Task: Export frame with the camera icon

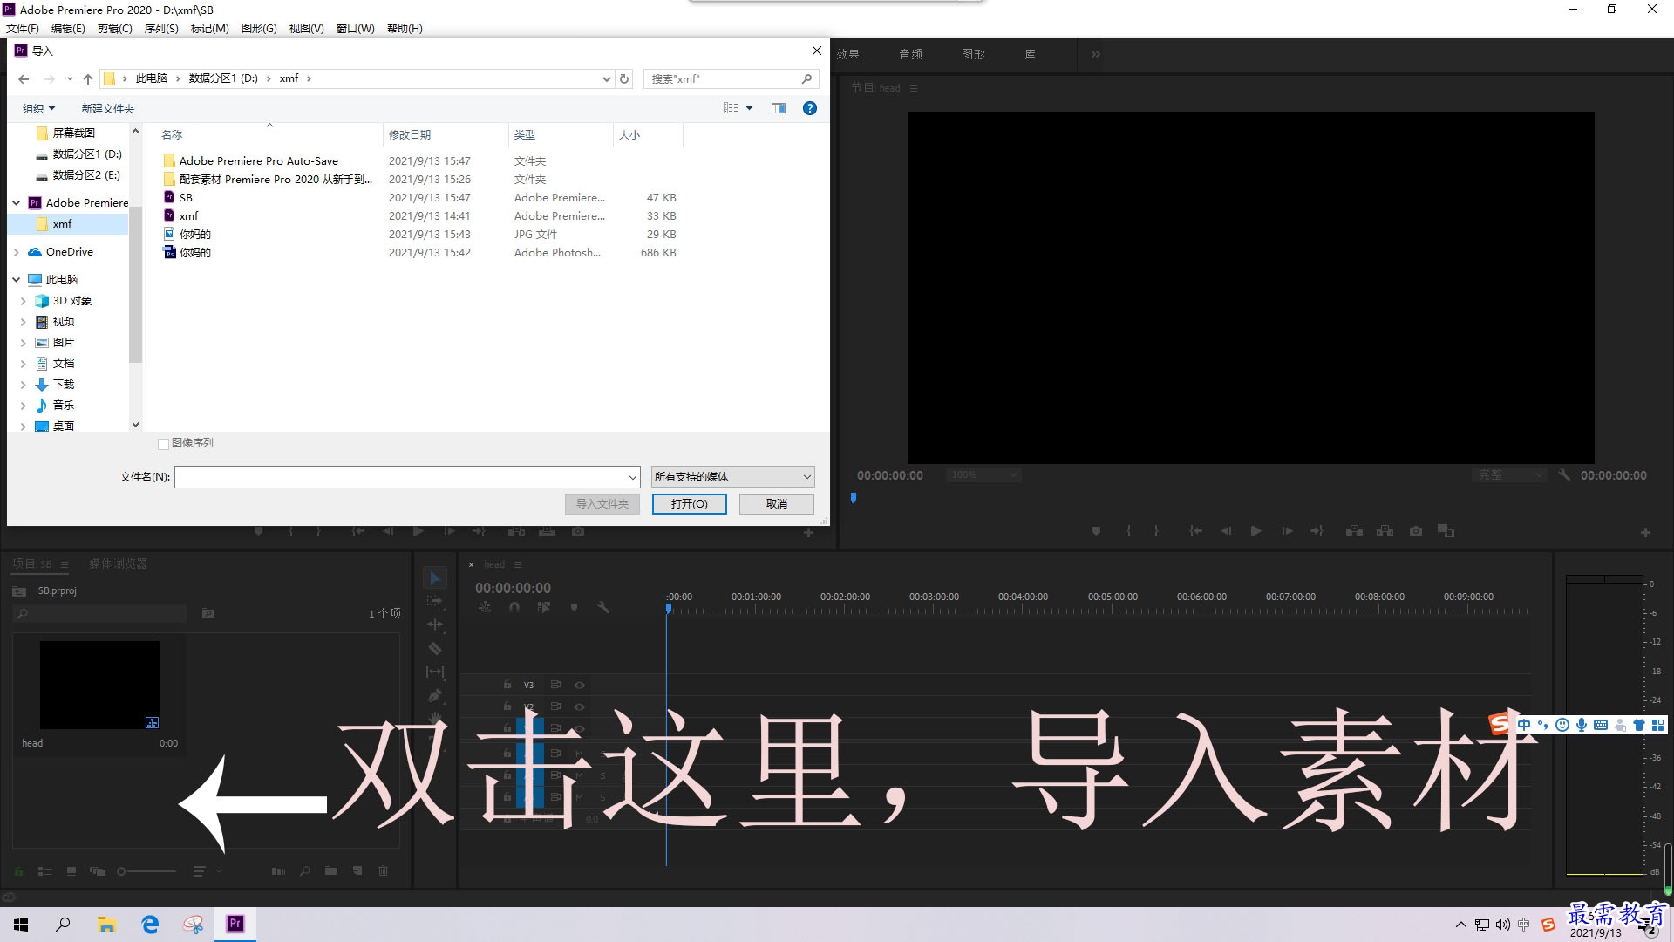Action: click(1416, 530)
